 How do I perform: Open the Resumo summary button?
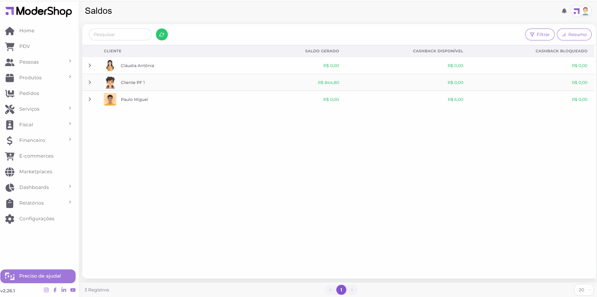tap(574, 34)
